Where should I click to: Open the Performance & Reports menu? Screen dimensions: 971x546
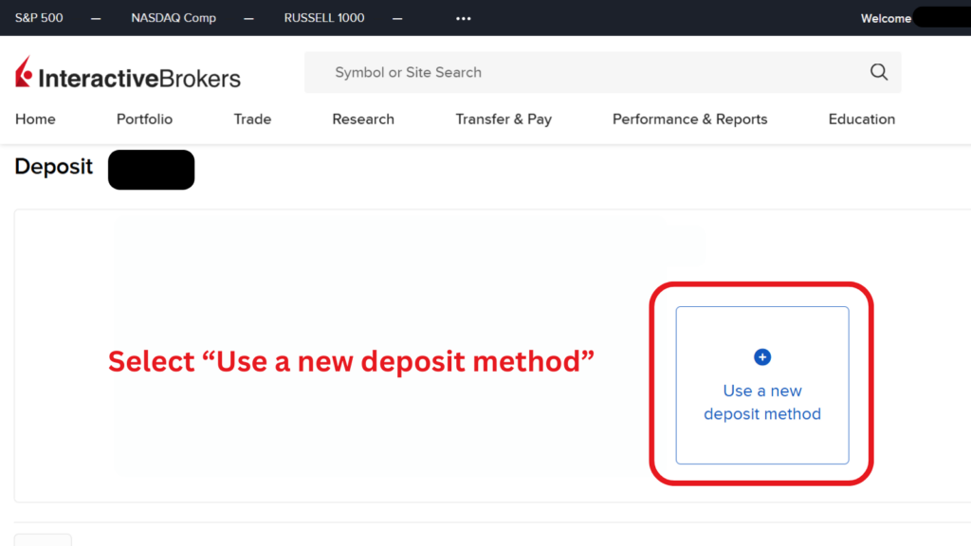tap(689, 118)
